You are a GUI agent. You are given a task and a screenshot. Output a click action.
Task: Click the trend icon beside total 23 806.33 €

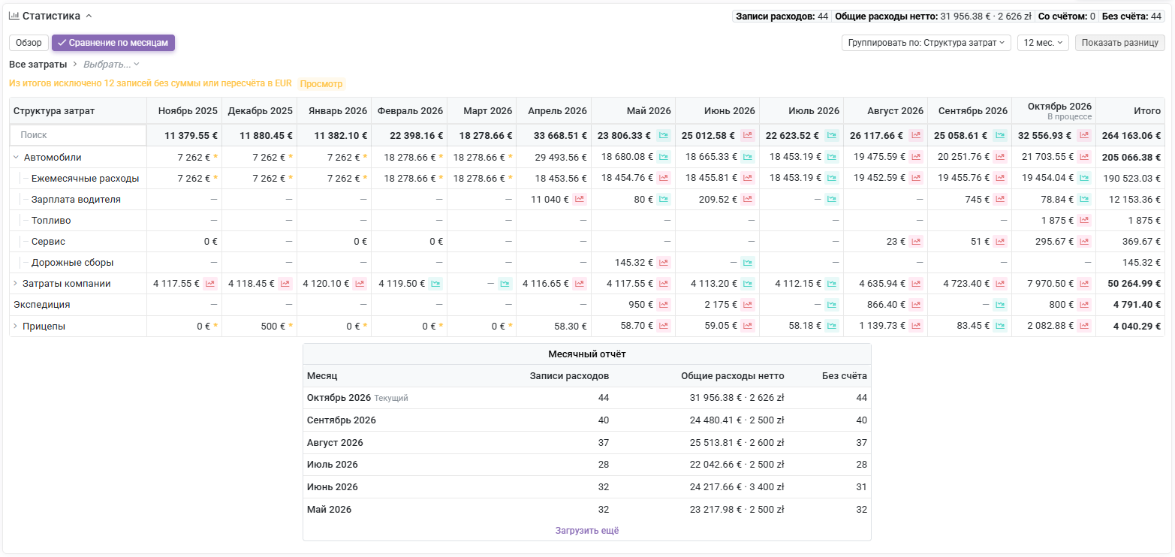pos(664,135)
